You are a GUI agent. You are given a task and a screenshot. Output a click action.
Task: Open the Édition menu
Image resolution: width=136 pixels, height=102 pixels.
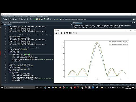(x=7, y=17)
